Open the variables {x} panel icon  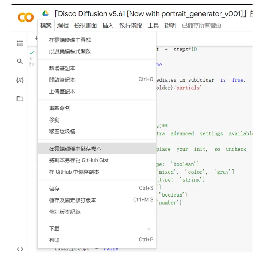tap(20, 80)
